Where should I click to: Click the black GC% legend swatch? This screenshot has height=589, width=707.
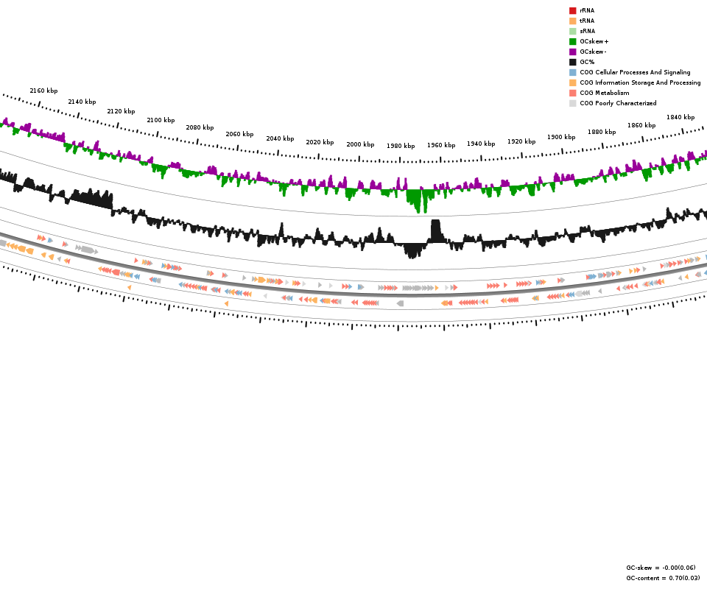[573, 62]
